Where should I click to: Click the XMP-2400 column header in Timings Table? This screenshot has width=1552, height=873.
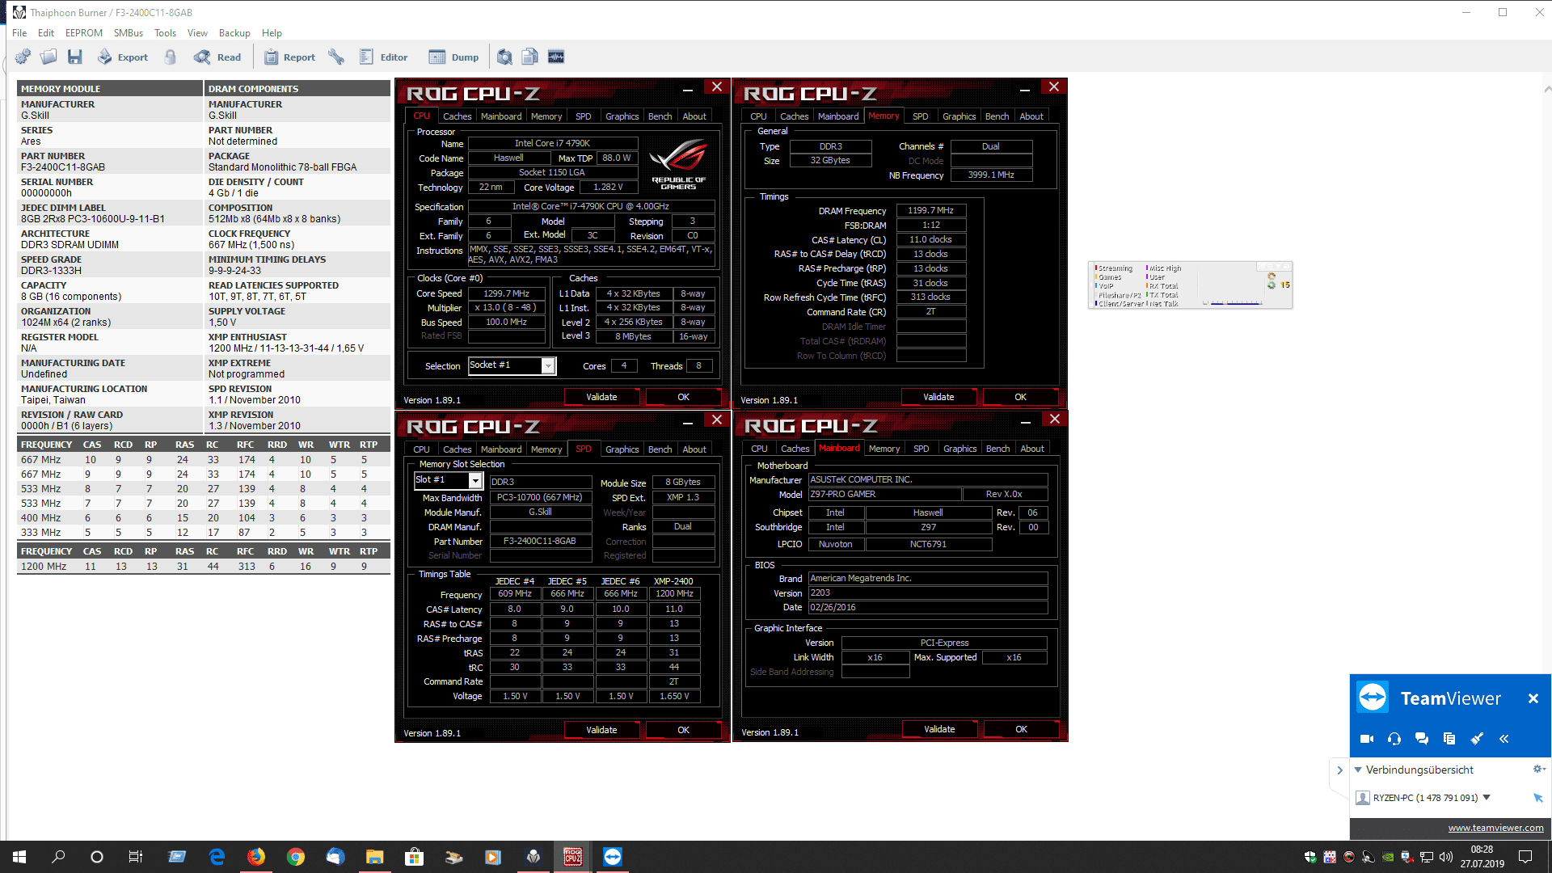point(673,581)
